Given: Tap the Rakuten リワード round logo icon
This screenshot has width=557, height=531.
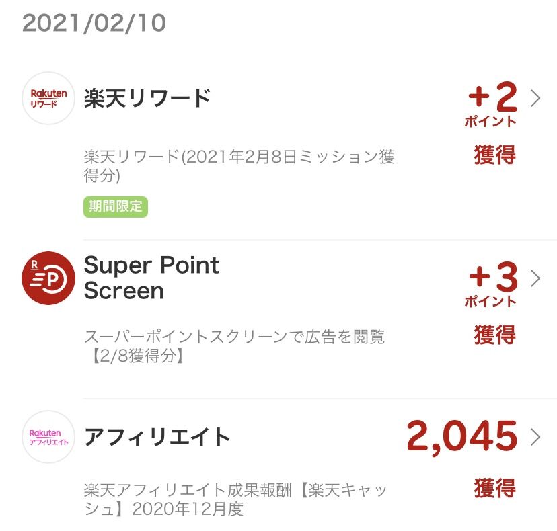Looking at the screenshot, I should tap(48, 98).
